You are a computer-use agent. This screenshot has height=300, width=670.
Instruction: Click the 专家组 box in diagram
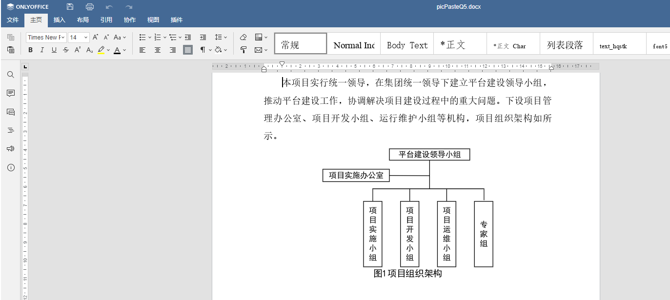pos(484,234)
